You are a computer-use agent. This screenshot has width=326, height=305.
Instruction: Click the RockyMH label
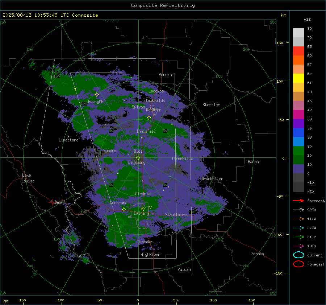[96, 102]
